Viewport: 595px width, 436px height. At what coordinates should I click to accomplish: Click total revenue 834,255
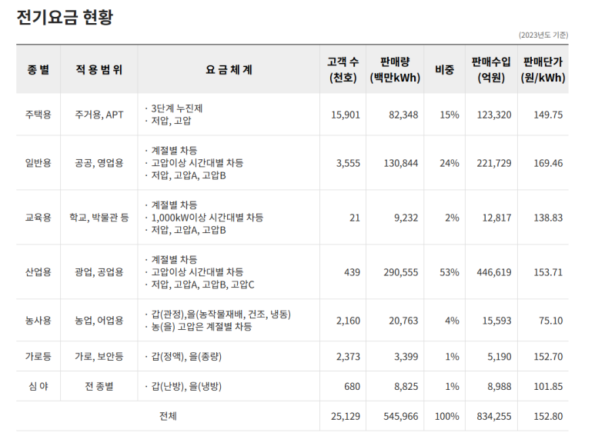pyautogui.click(x=494, y=416)
